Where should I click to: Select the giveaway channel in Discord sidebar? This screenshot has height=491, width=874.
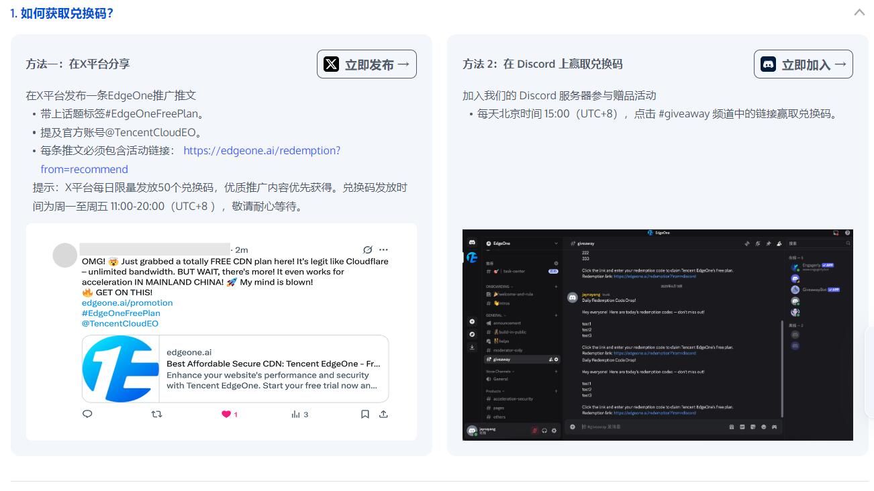coord(522,360)
